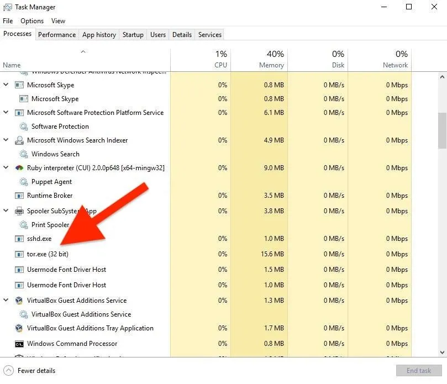Open the Startup tab
The height and width of the screenshot is (384, 447).
(x=133, y=35)
